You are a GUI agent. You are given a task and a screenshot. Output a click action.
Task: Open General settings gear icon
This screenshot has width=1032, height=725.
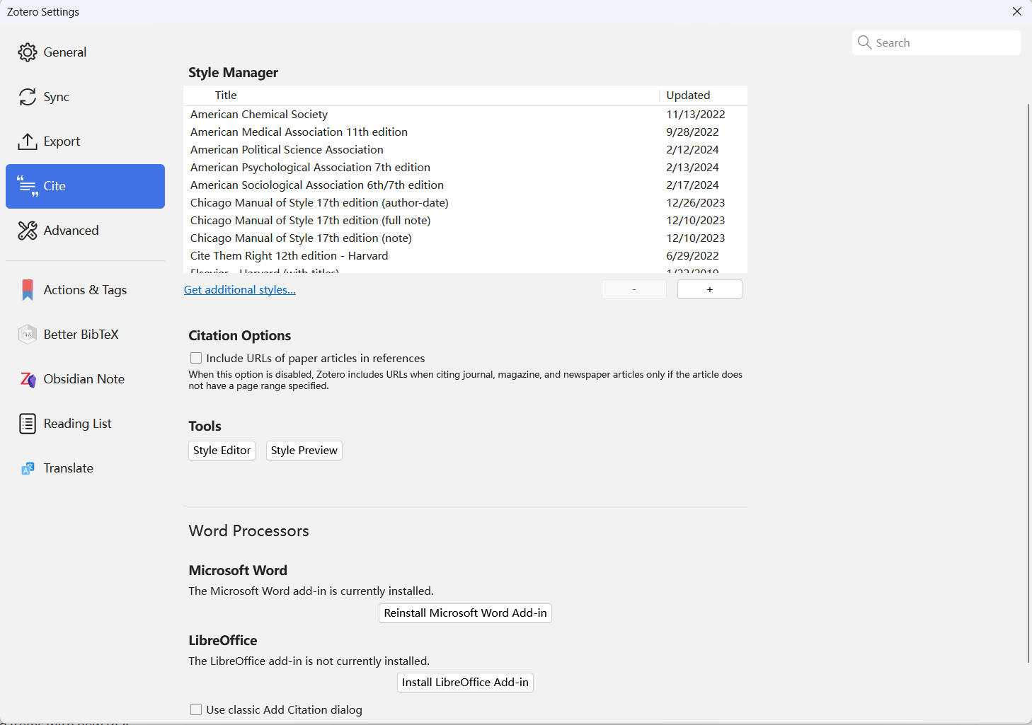[x=28, y=52]
